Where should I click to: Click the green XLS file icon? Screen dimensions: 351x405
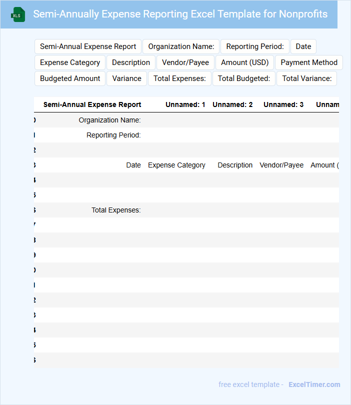(x=18, y=14)
